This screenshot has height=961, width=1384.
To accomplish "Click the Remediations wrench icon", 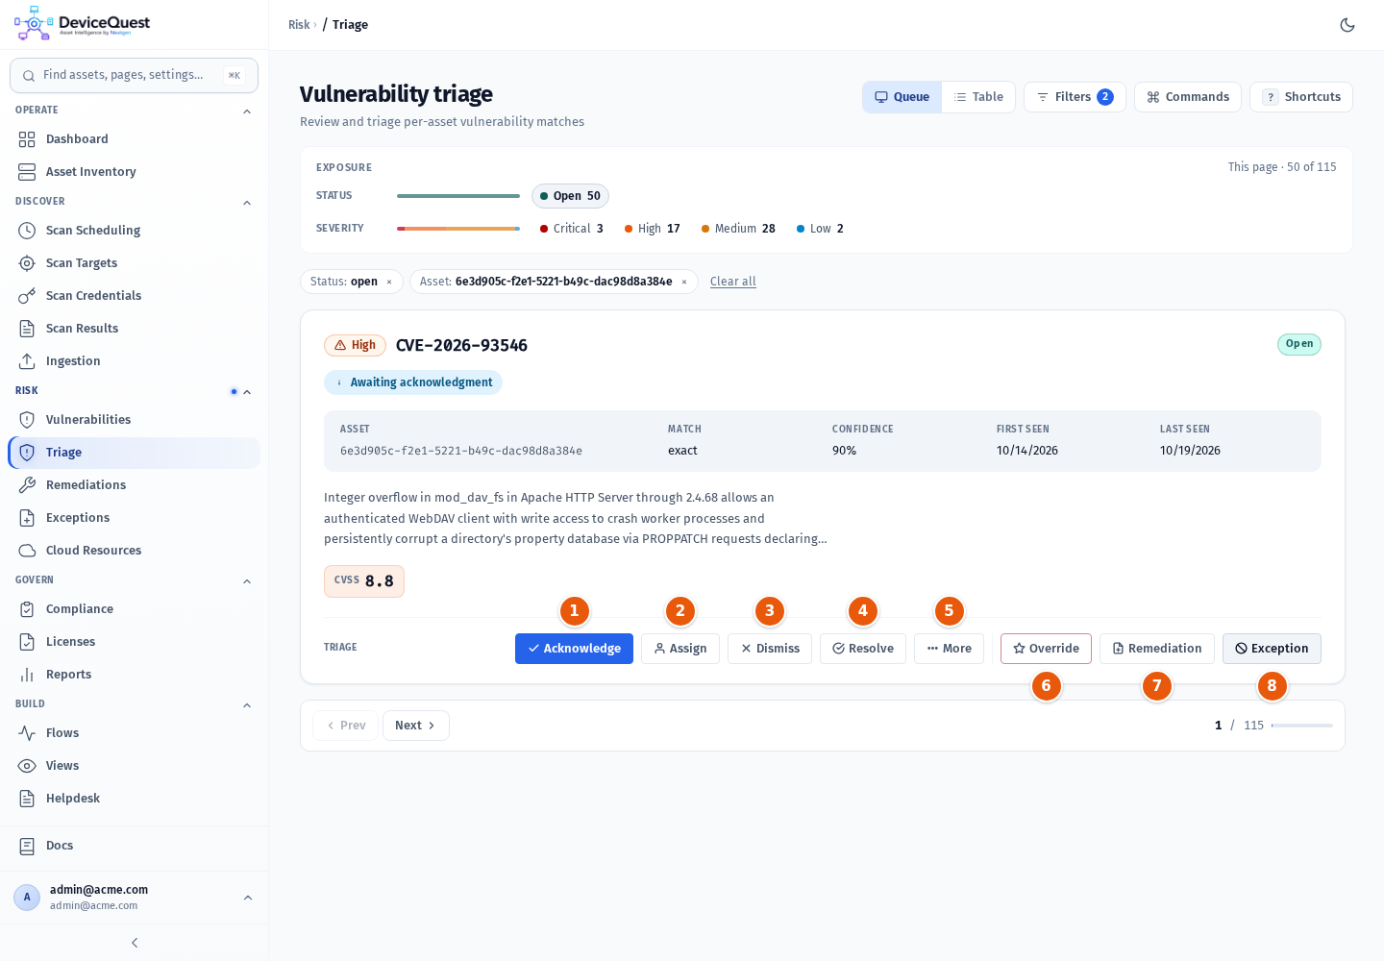I will click(x=27, y=485).
